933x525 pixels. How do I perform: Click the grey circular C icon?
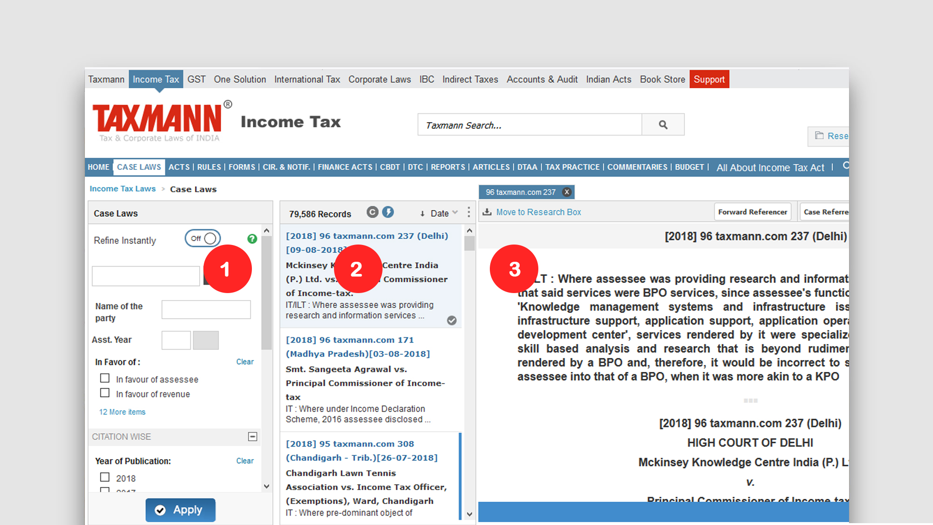pos(372,212)
